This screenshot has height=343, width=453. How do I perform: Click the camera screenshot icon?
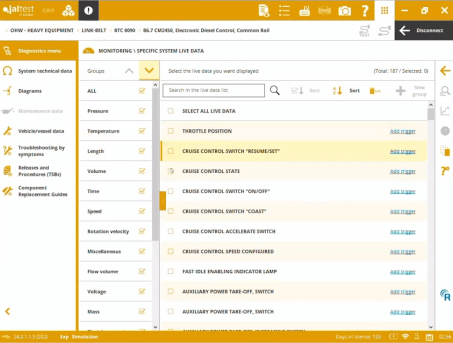[344, 11]
